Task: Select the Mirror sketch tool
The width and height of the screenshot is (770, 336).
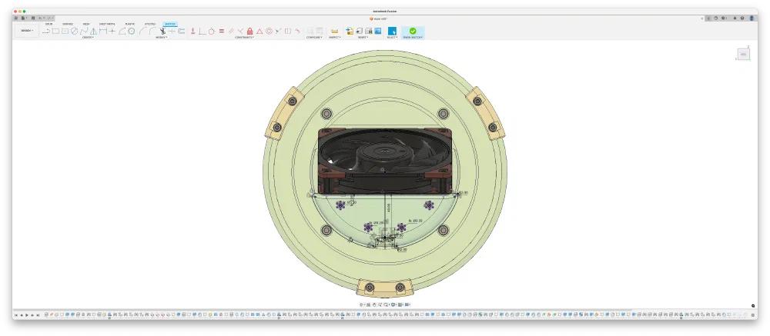Action: click(93, 31)
